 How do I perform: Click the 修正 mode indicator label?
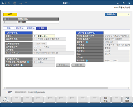(10, 14)
